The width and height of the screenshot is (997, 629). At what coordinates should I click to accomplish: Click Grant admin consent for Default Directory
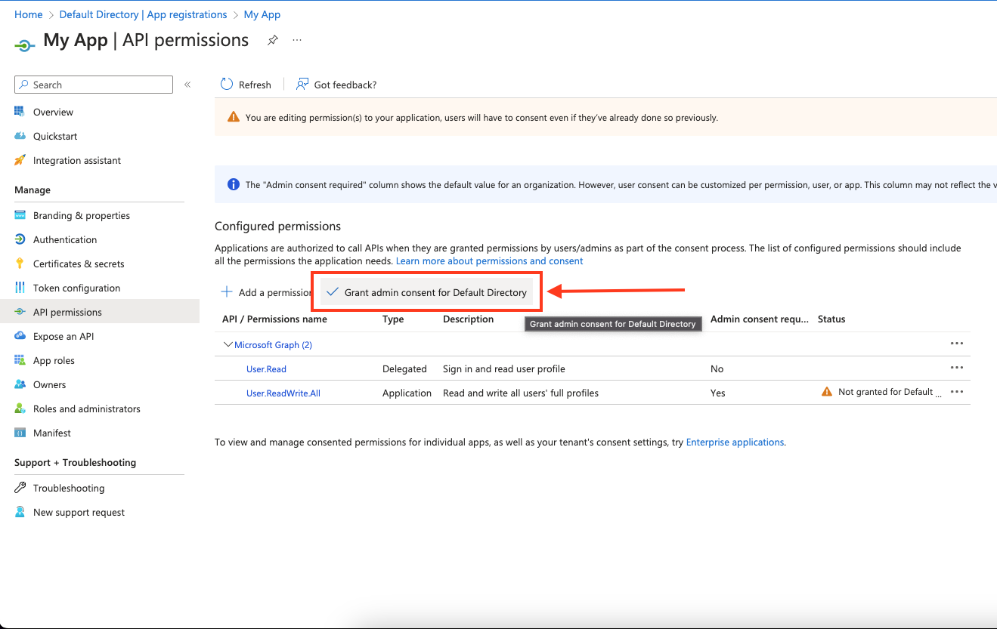pos(427,292)
